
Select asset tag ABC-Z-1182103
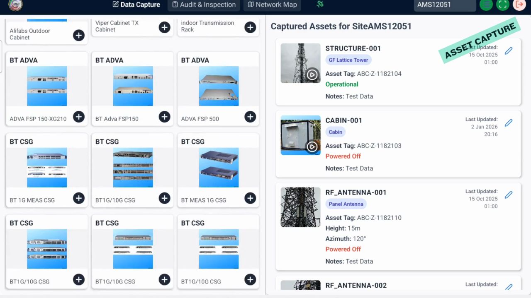379,146
